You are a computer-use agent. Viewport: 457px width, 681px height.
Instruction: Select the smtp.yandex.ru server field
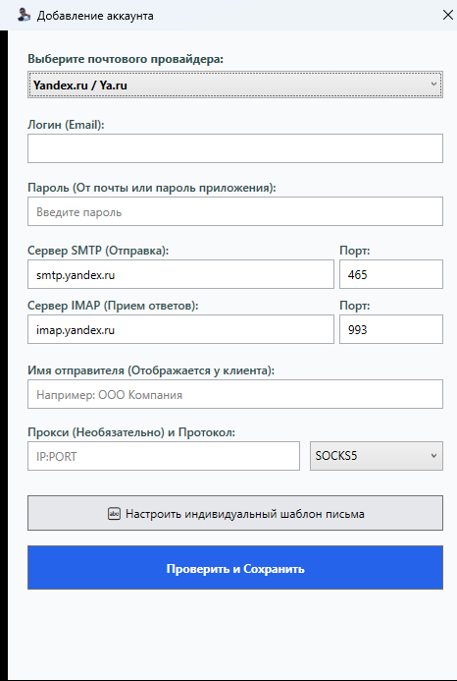180,274
